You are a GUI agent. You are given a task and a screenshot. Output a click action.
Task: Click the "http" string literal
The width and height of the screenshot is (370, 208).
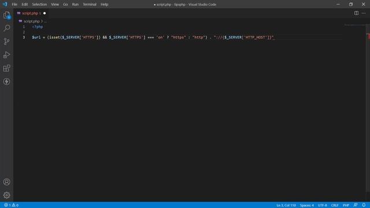click(199, 37)
